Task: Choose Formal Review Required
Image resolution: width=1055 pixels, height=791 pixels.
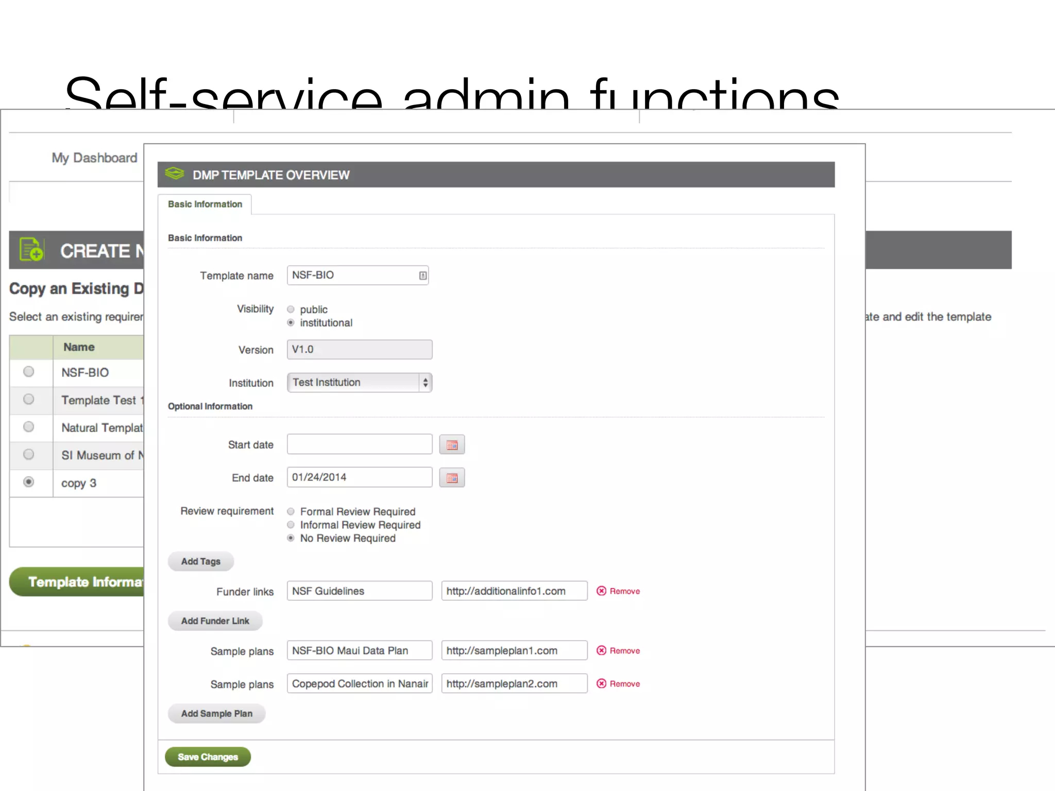Action: tap(291, 511)
